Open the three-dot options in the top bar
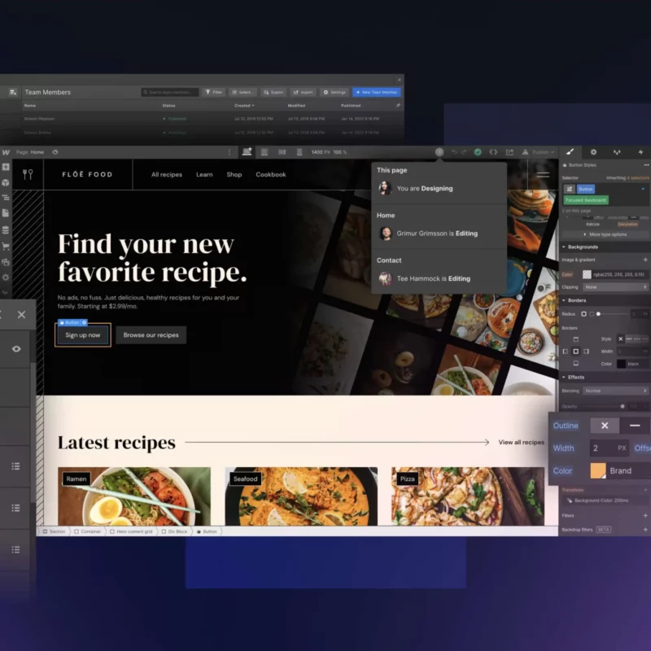 (229, 152)
